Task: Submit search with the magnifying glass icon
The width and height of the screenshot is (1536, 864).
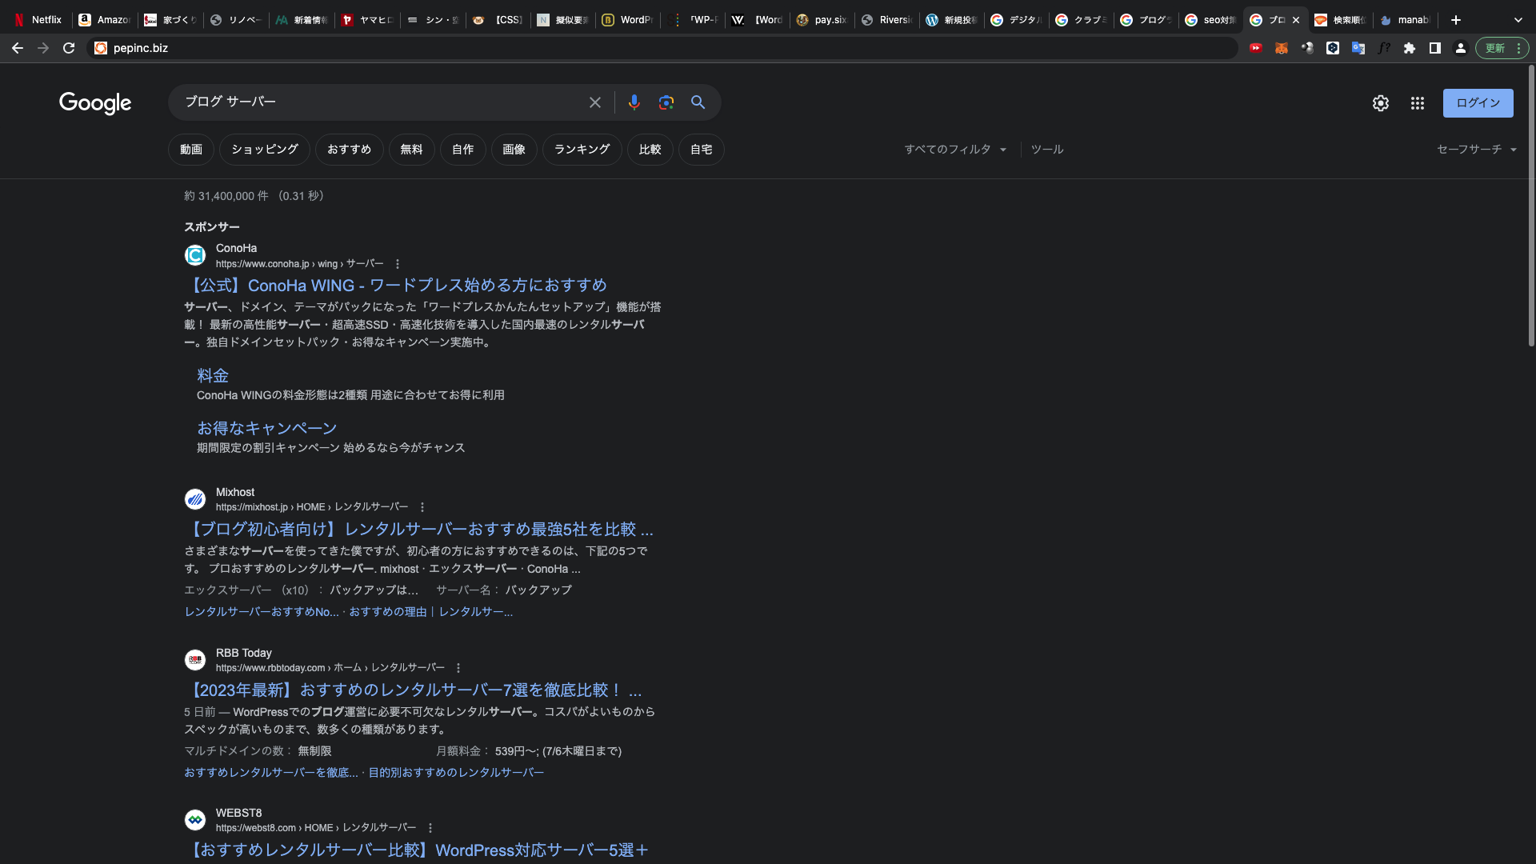Action: pos(698,102)
